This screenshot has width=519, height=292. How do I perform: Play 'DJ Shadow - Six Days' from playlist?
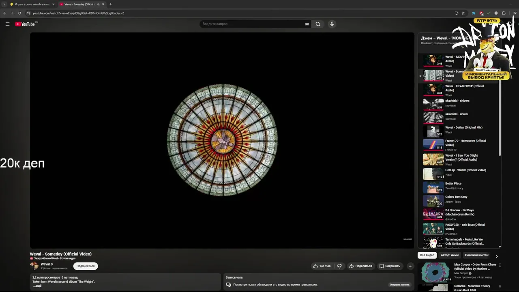[460, 214]
